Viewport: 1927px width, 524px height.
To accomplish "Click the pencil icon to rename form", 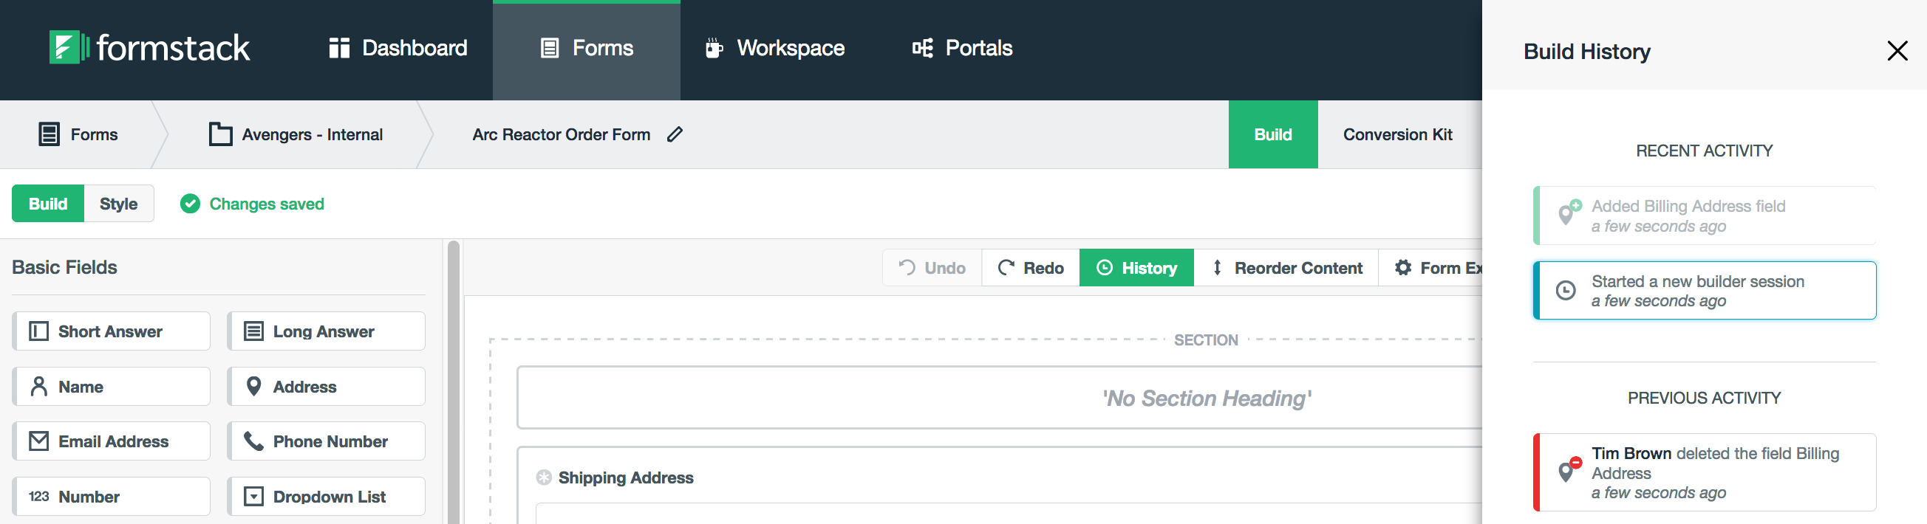I will (x=675, y=134).
